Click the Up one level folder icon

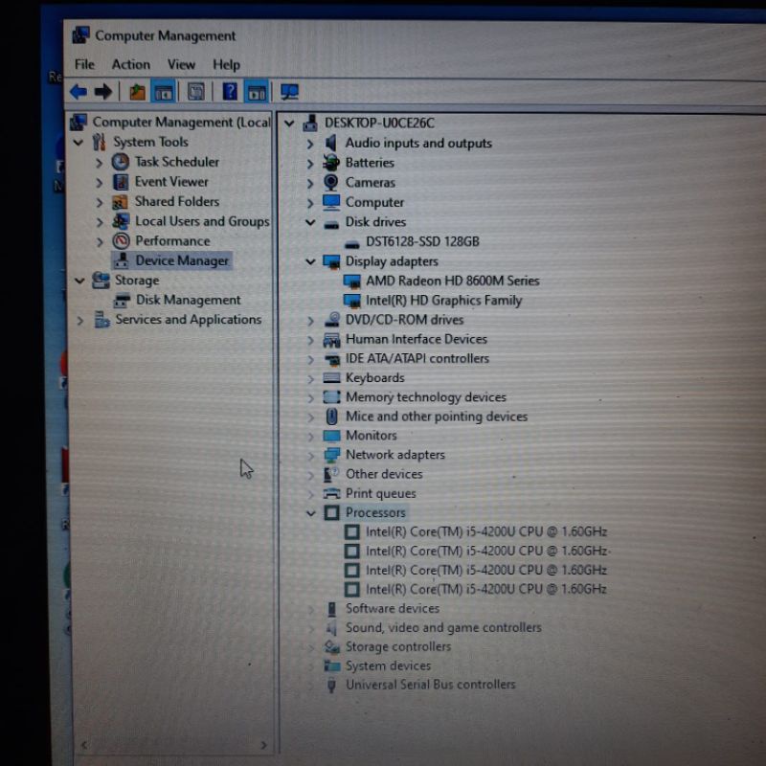[137, 92]
